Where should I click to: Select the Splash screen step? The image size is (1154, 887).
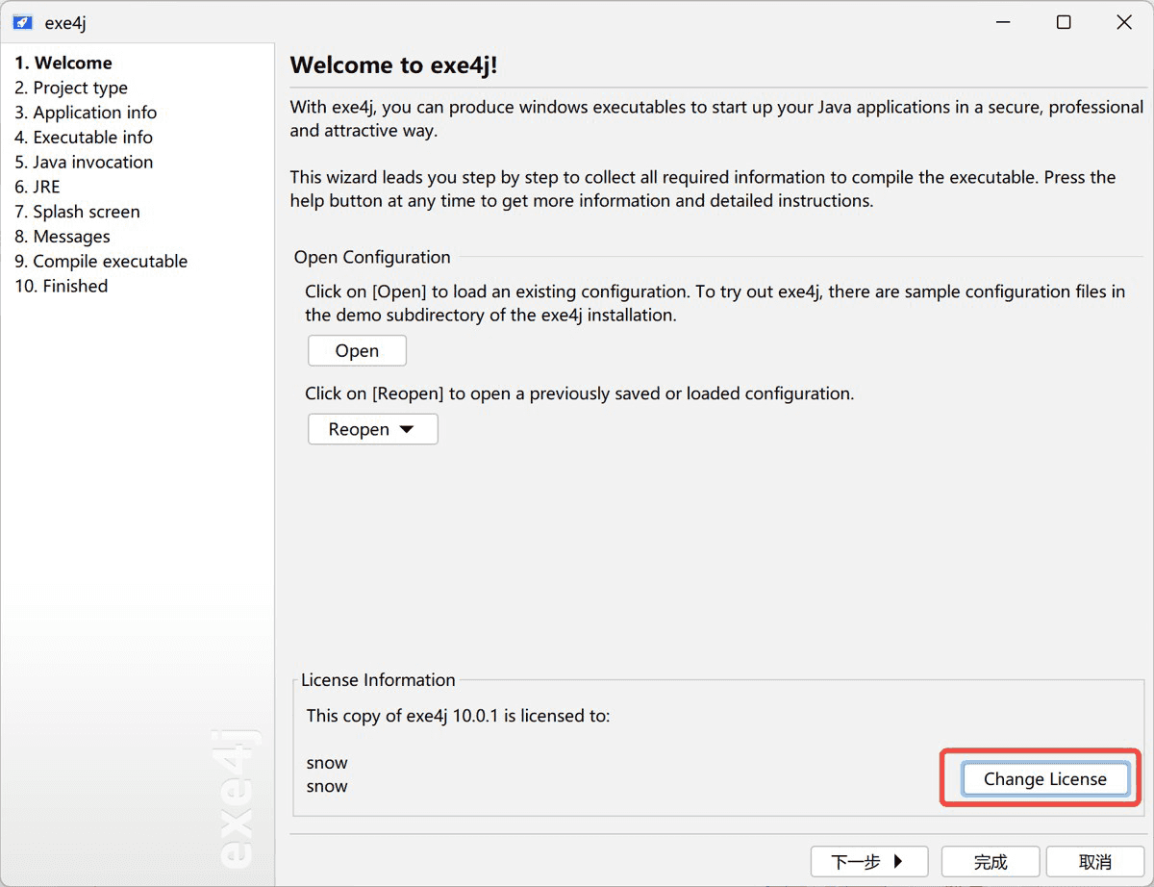[x=77, y=212]
